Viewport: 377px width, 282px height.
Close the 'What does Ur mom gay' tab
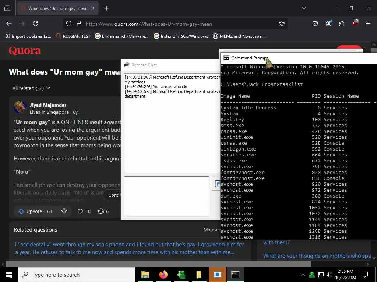point(93,8)
